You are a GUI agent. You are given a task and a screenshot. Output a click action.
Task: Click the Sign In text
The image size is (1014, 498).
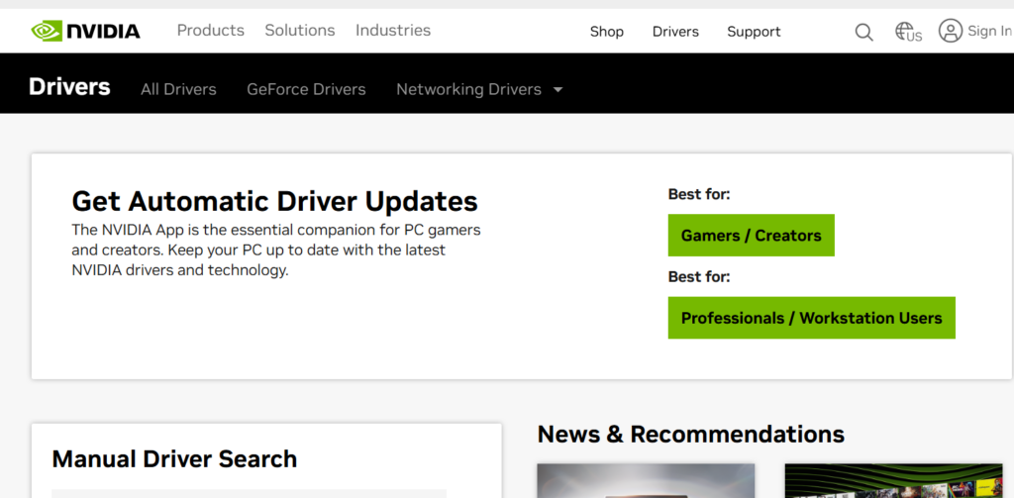pos(989,31)
